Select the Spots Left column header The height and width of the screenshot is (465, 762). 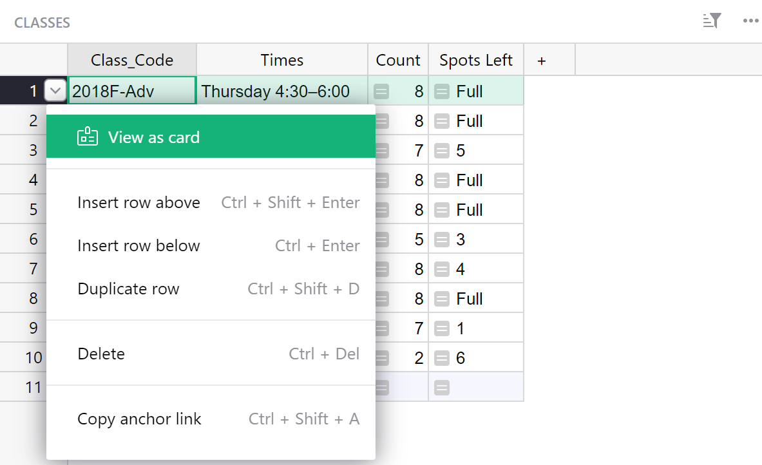pos(476,61)
